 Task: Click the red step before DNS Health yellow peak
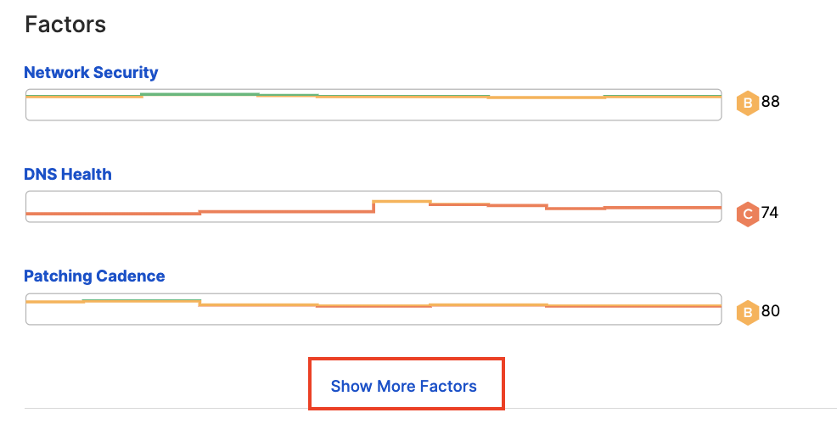287,212
